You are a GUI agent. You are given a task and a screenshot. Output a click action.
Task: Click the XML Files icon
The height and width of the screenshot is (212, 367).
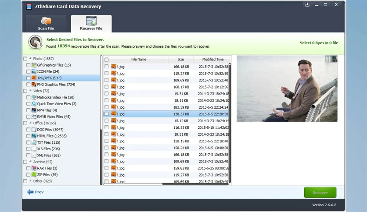34,155
